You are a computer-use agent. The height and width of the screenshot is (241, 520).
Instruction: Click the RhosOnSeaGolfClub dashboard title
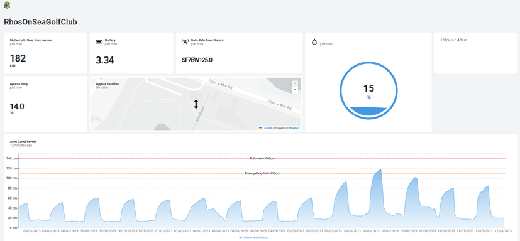tap(40, 22)
